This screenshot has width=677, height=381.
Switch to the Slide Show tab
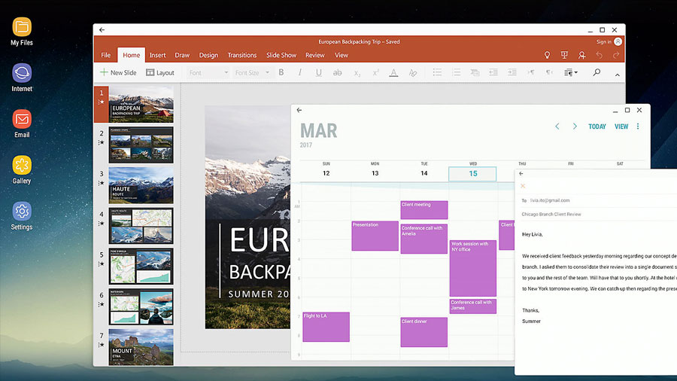click(x=281, y=55)
